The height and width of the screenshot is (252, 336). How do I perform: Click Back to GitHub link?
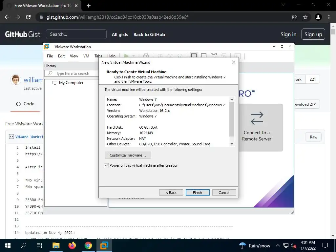point(149,34)
